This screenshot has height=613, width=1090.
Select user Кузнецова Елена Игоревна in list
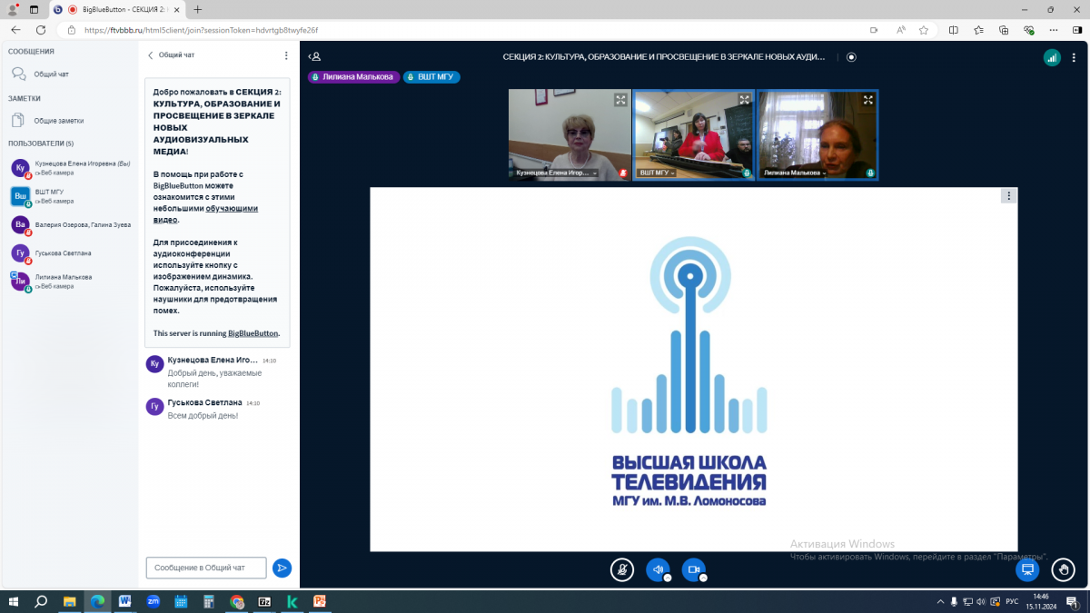click(x=69, y=168)
